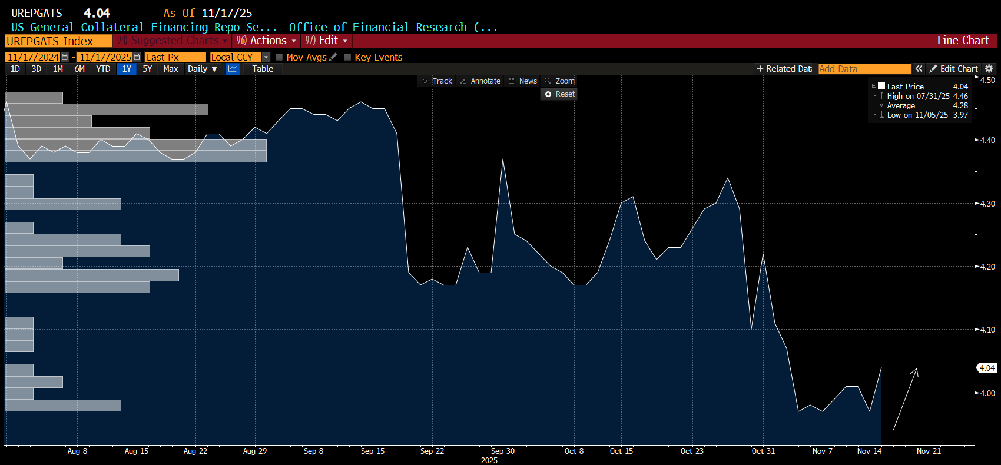Screen dimensions: 1001x465
Task: Open calendar picker for start date 11/17/2024
Action: tap(65, 57)
